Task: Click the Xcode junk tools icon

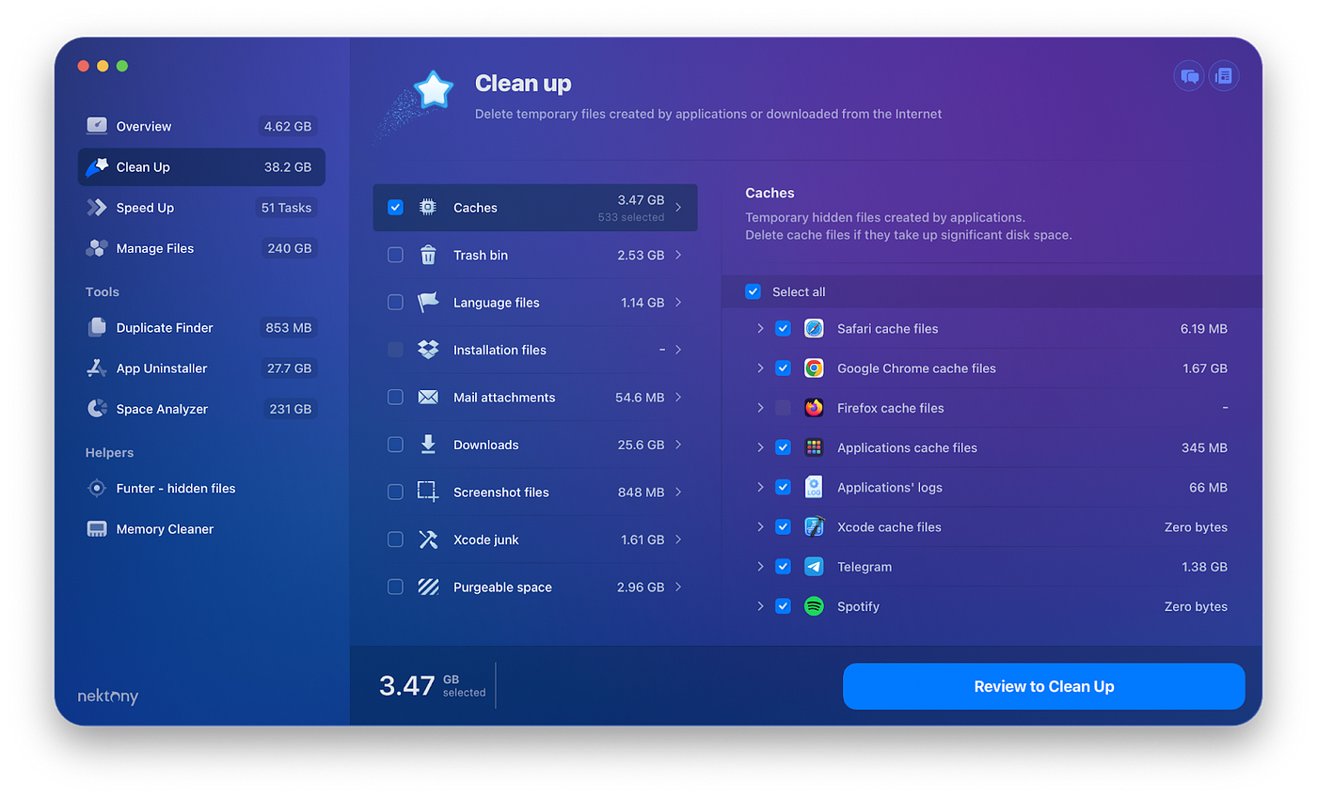Action: tap(428, 540)
